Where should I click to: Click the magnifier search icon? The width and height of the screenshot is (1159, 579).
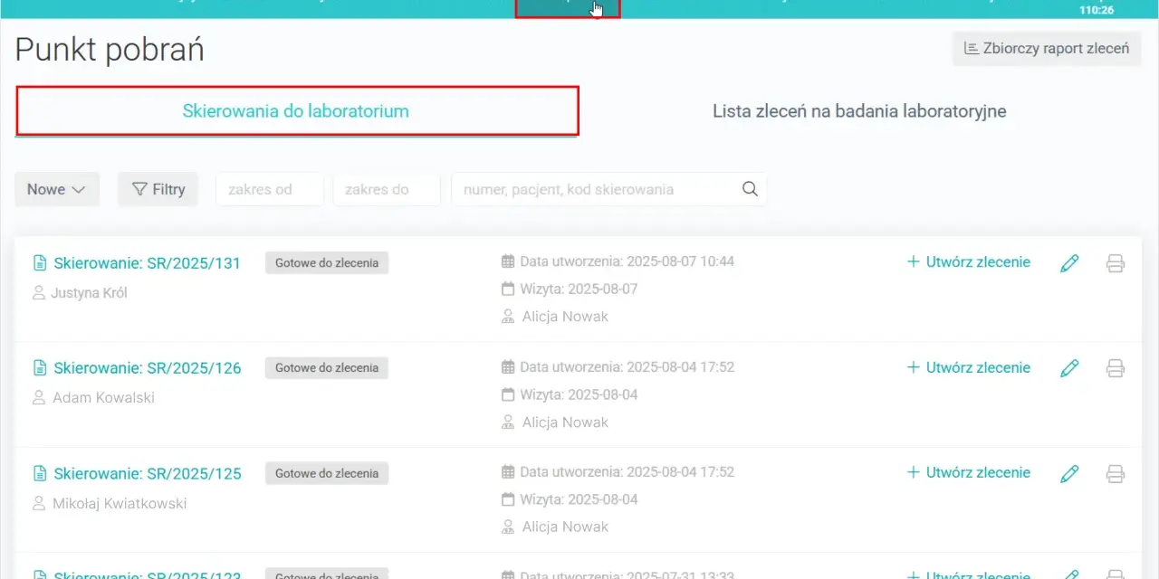coord(750,189)
